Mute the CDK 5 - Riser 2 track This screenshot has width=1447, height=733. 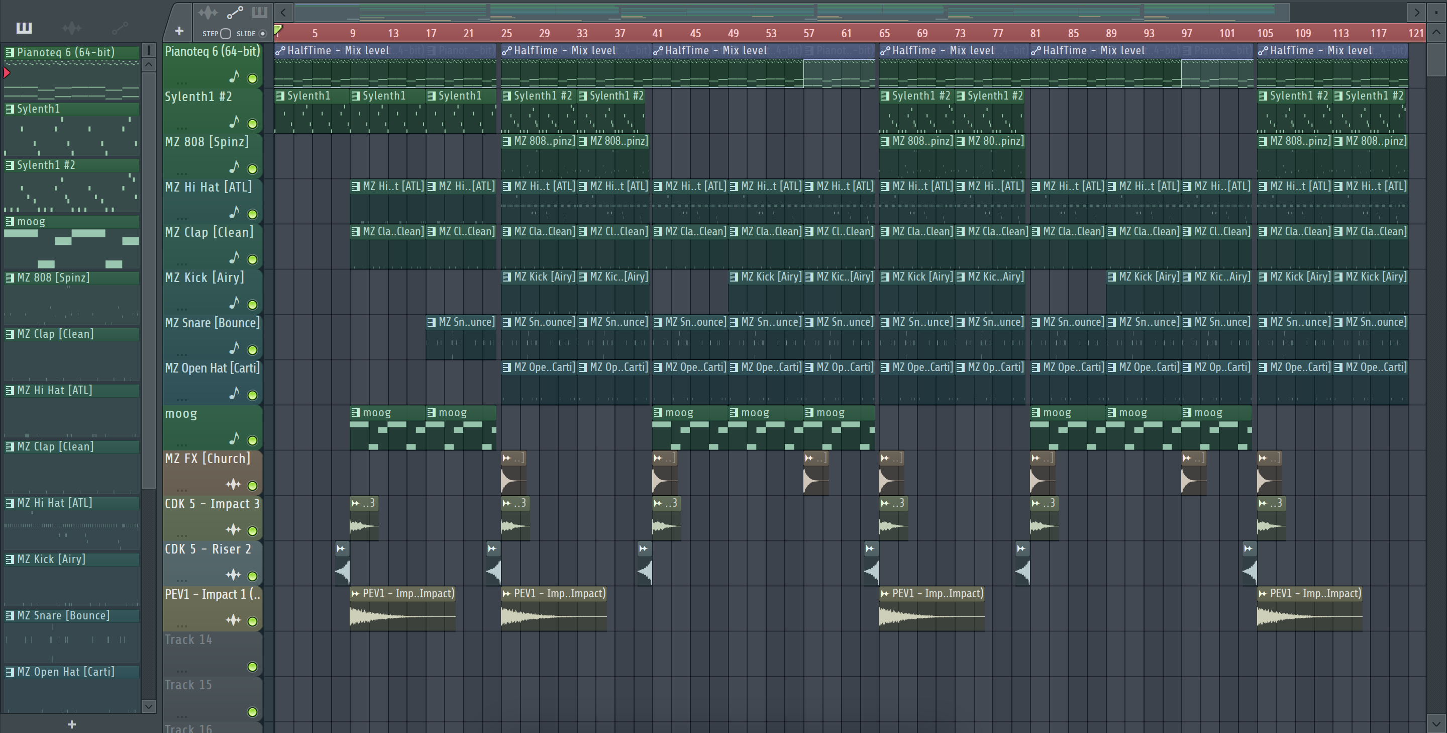tap(253, 576)
